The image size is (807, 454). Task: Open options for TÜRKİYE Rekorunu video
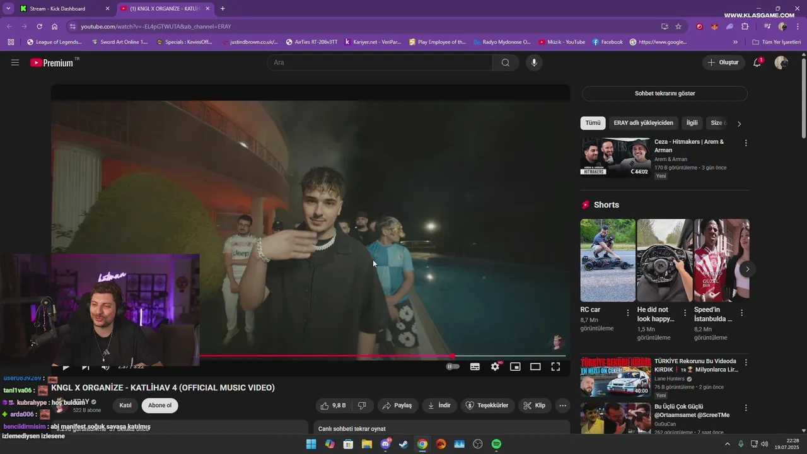pyautogui.click(x=746, y=363)
